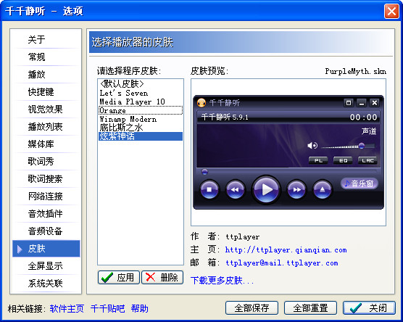Image resolution: width=403 pixels, height=322 pixels.
Task: Click the 关闭 close button
Action: point(369,307)
